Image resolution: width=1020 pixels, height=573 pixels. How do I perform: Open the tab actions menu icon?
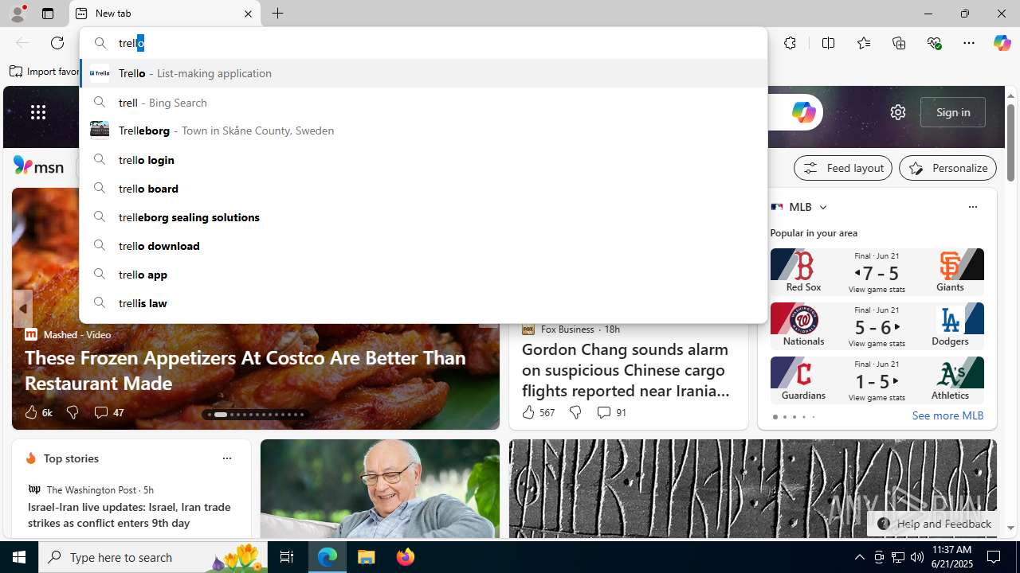48,14
